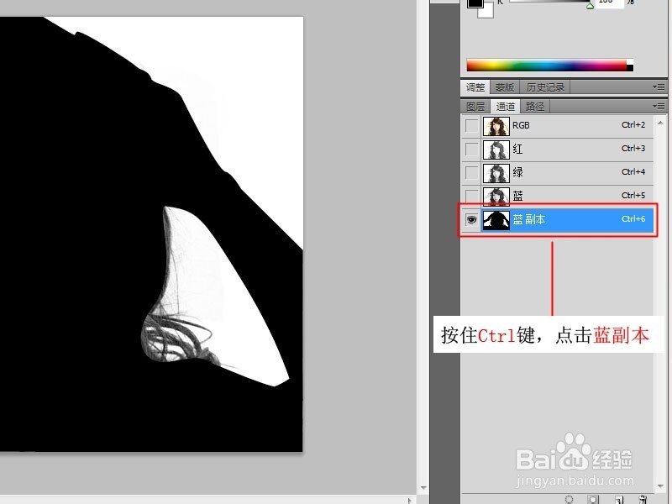Switch to the 历史记录 tab
The height and width of the screenshot is (504, 672).
545,87
